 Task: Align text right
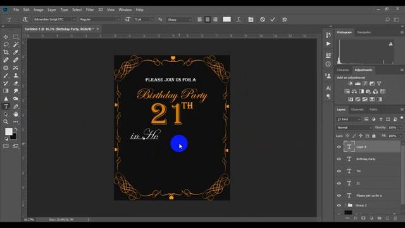[x=215, y=20]
